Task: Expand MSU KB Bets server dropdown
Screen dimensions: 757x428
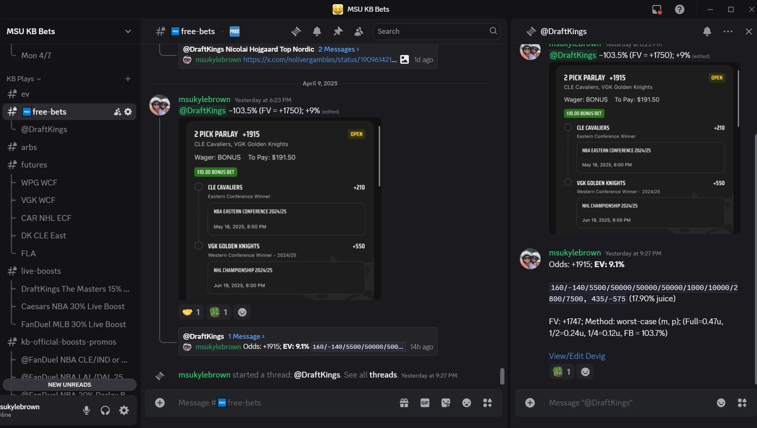Action: click(x=128, y=31)
